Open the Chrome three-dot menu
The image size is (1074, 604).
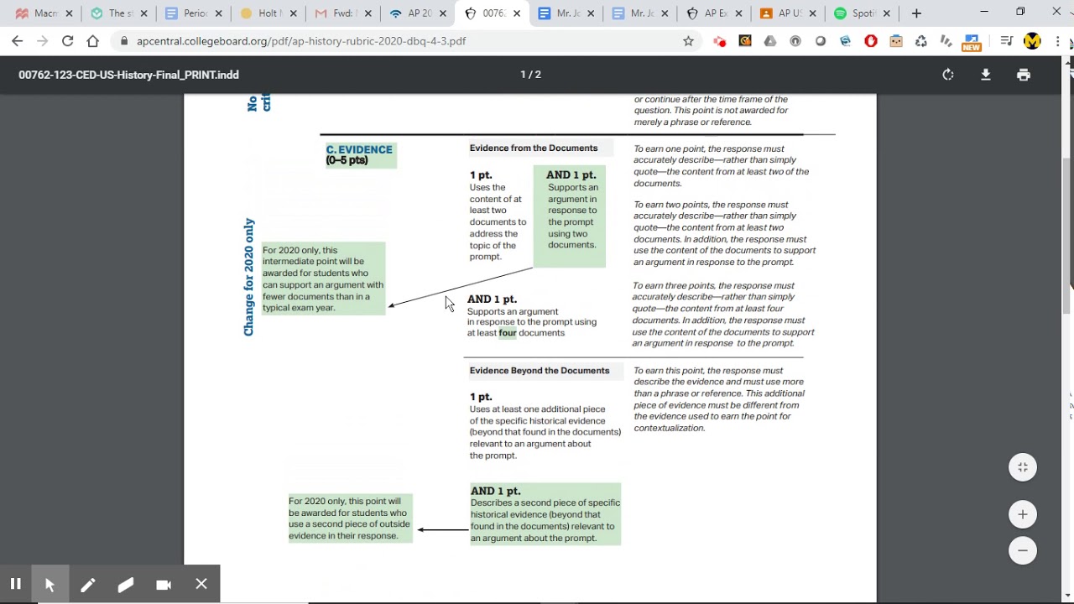point(1057,41)
